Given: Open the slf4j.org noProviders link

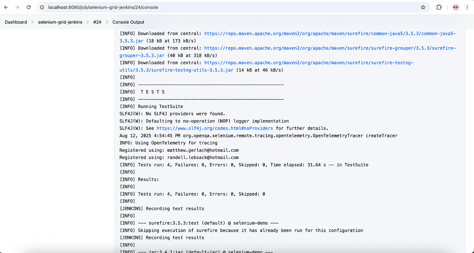Looking at the screenshot, I should [x=215, y=128].
